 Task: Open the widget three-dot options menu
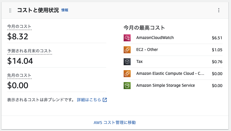pyautogui.click(x=219, y=10)
